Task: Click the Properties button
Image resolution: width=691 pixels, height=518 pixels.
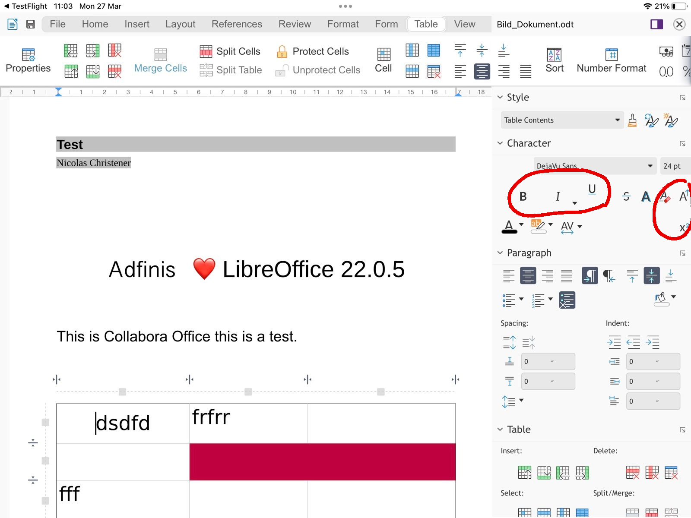Action: point(28,60)
